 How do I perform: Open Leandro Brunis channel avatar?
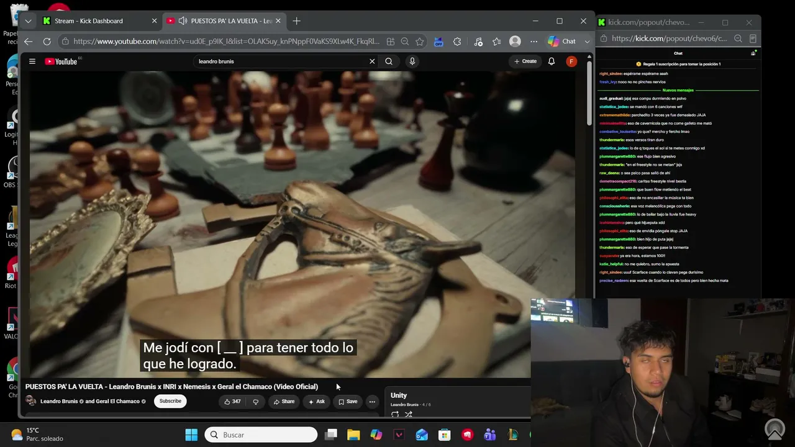[30, 401]
